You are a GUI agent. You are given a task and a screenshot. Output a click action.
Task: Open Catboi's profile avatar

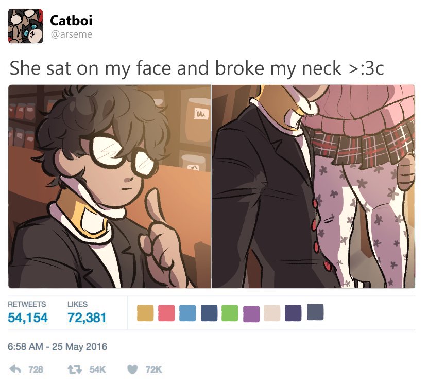pos(26,26)
